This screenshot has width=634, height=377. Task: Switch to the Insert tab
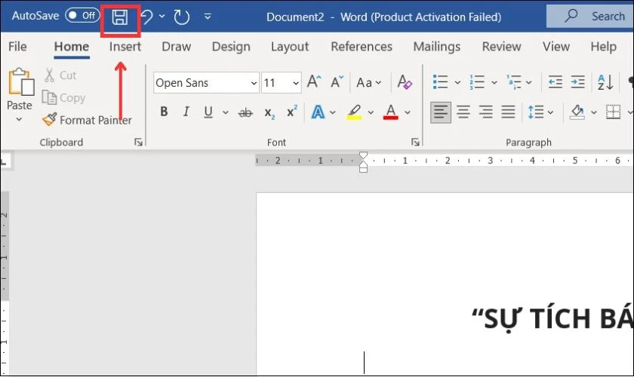tap(125, 47)
